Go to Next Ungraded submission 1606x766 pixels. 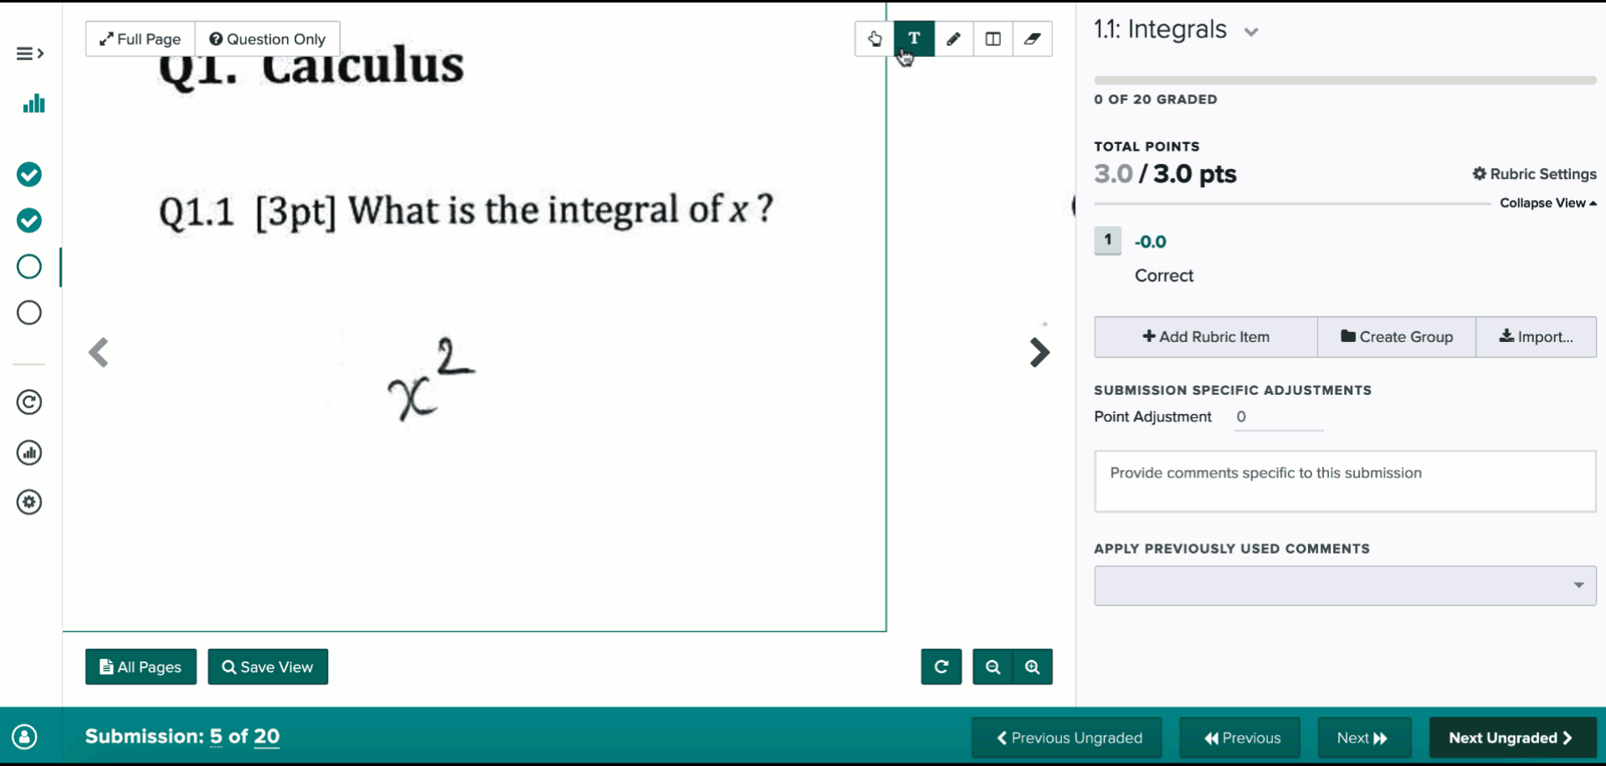[1512, 738]
